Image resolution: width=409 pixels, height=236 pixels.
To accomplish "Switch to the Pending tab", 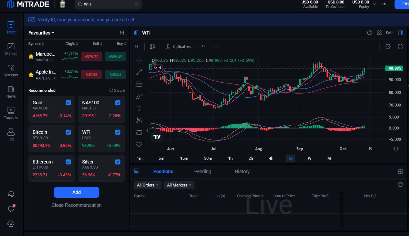I will (203, 172).
